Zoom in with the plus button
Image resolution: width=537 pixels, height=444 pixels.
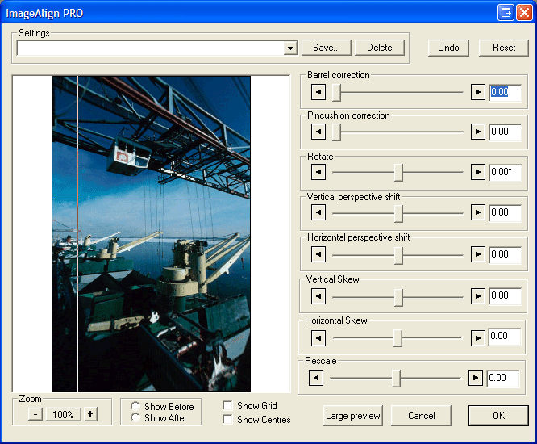tap(90, 414)
